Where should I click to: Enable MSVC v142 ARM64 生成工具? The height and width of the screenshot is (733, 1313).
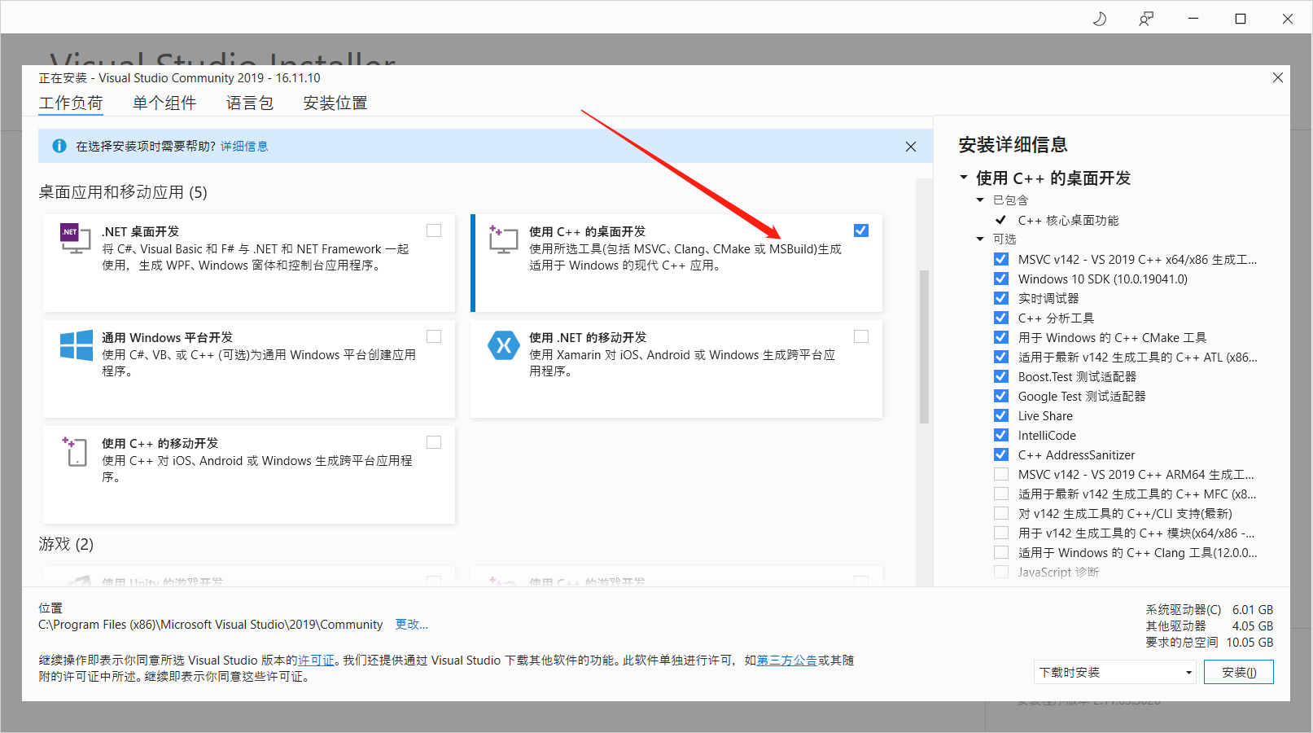click(x=1000, y=474)
